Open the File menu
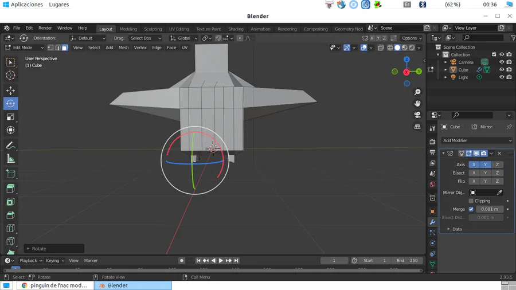 tap(17, 28)
